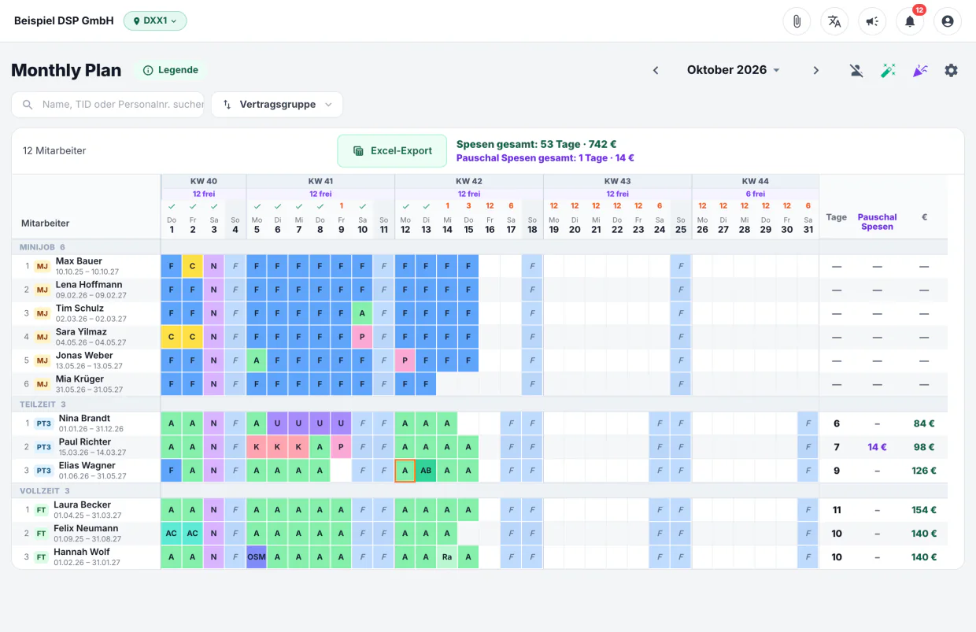Open the megaphone announcements icon
The width and height of the screenshot is (976, 632).
[872, 21]
